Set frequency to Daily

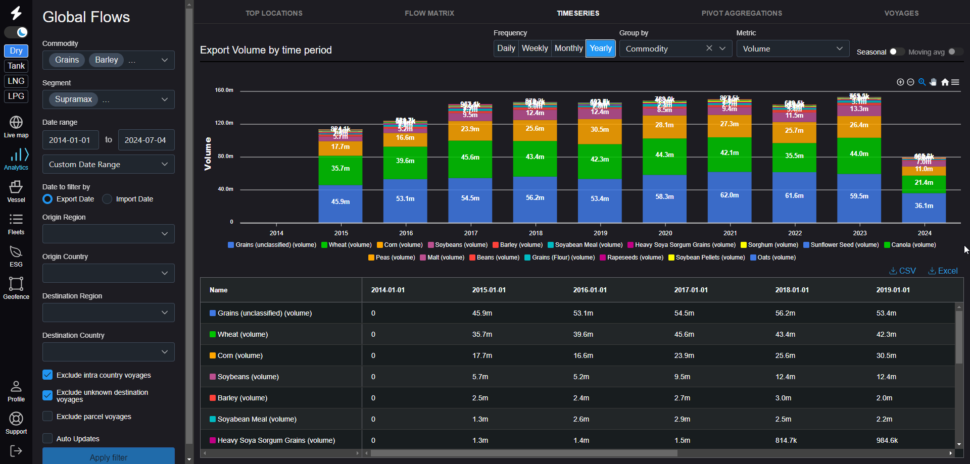tap(506, 48)
